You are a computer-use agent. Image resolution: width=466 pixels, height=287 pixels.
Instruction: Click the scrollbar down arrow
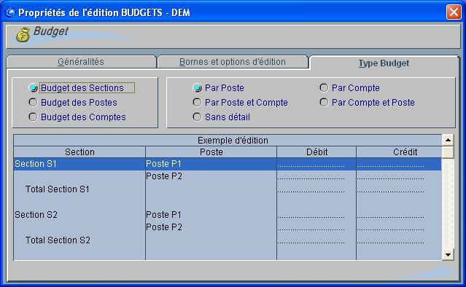[x=448, y=255]
